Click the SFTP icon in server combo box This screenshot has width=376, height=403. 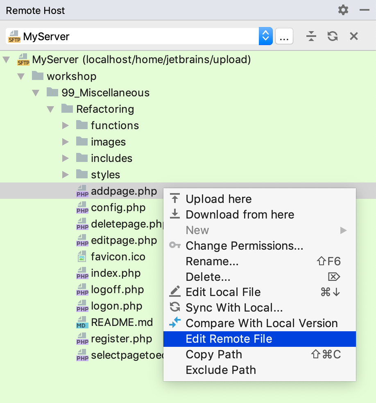(x=14, y=36)
